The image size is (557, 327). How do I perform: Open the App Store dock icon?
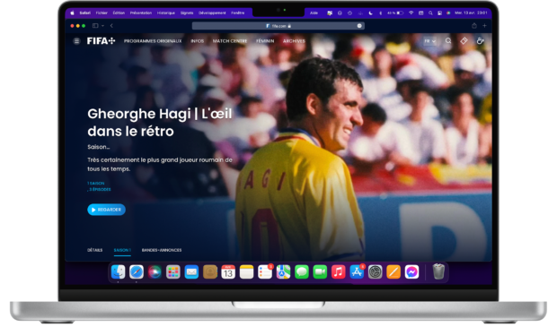pyautogui.click(x=357, y=272)
